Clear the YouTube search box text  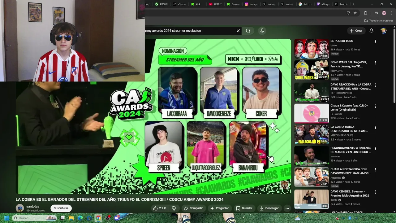click(238, 31)
